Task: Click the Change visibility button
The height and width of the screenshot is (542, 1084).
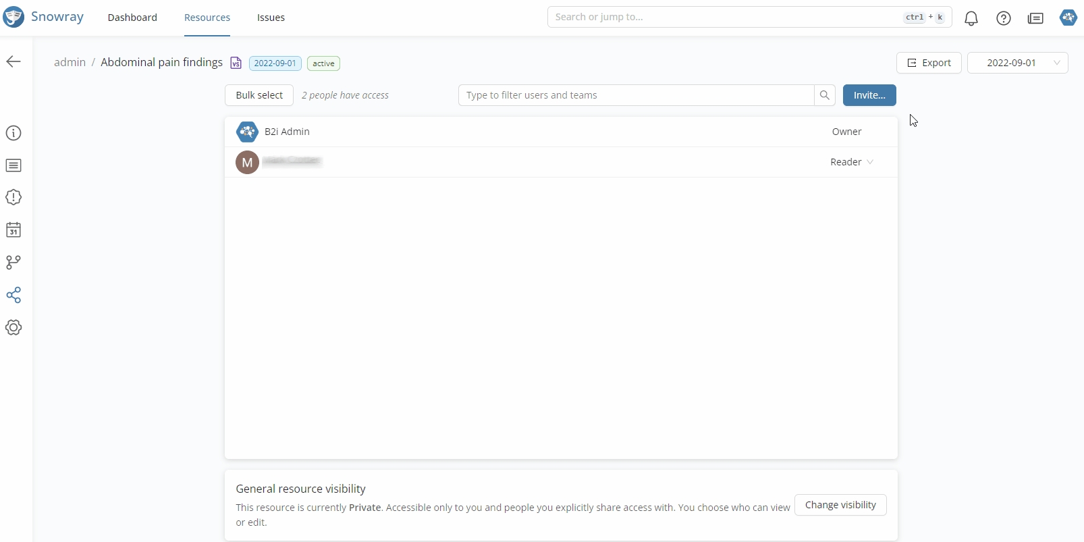Action: 840,505
